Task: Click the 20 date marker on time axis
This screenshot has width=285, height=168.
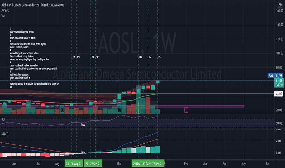Action: tap(87, 164)
